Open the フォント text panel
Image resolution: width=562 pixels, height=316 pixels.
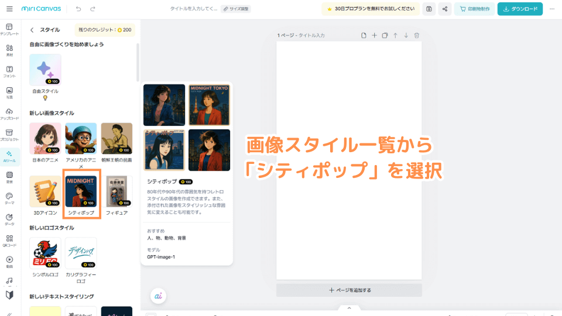click(10, 71)
